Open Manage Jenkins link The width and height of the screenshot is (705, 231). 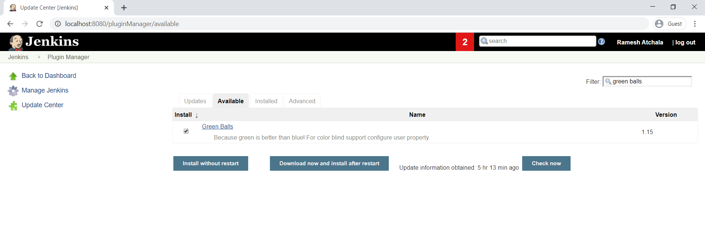pos(45,90)
